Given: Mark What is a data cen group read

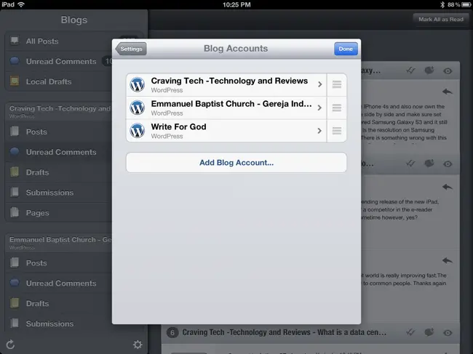Looking at the screenshot, I should point(410,332).
